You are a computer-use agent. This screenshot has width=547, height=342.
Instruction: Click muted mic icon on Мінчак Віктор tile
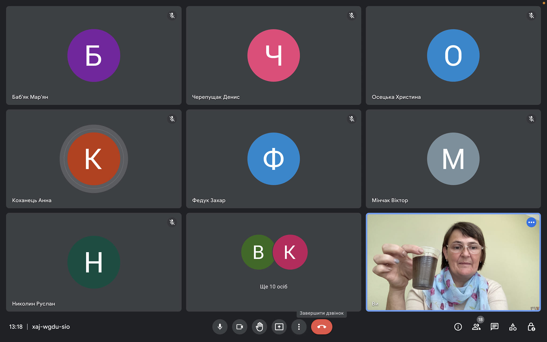pos(532,119)
